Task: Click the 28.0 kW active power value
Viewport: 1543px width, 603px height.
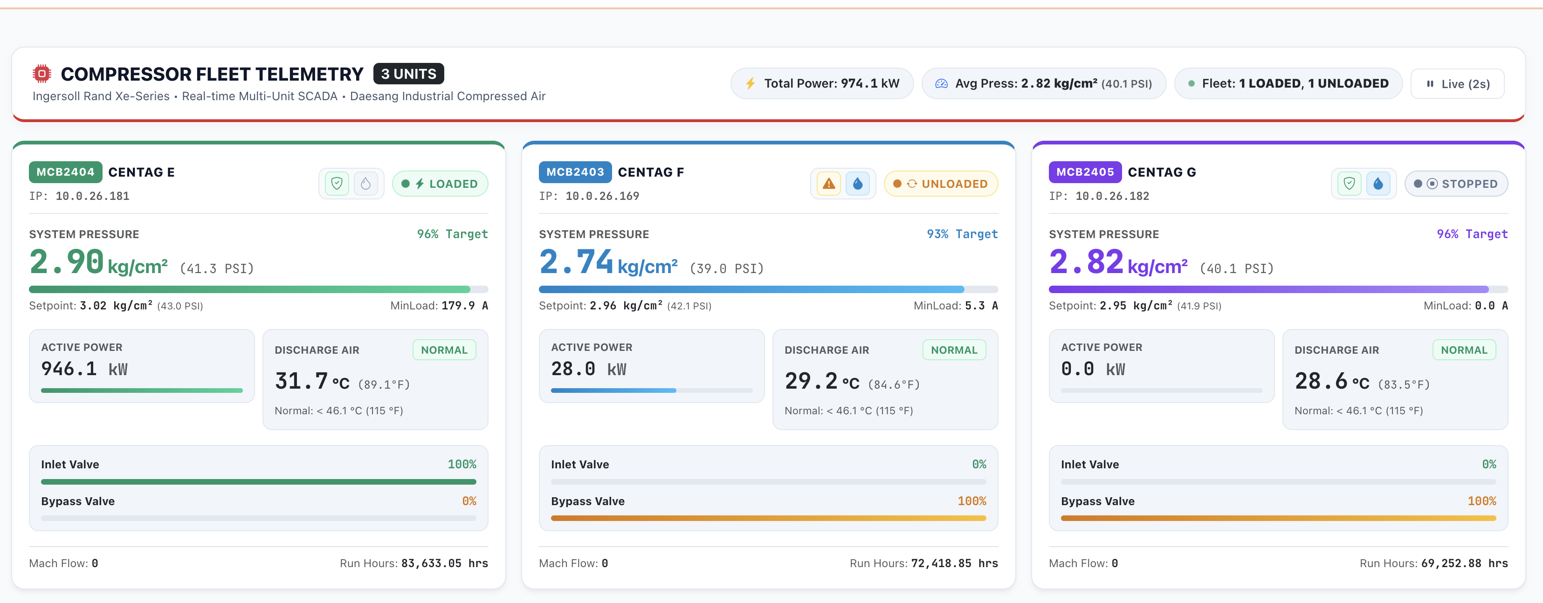Action: pos(588,369)
